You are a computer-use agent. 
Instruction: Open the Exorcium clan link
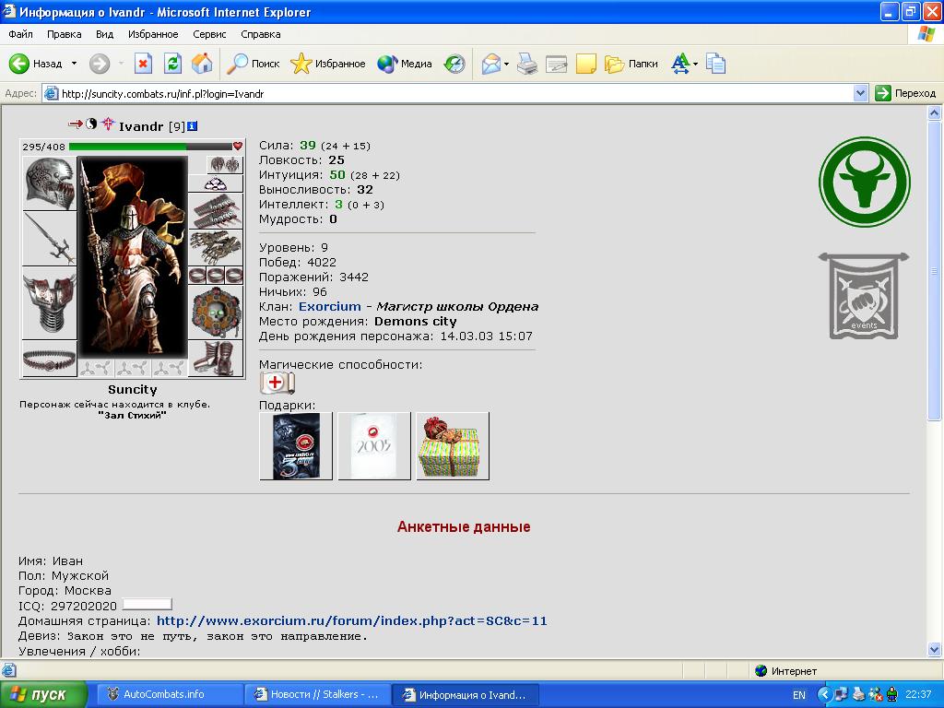[329, 306]
